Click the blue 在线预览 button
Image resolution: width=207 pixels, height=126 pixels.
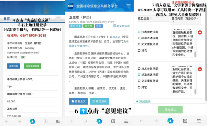pos(14,66)
